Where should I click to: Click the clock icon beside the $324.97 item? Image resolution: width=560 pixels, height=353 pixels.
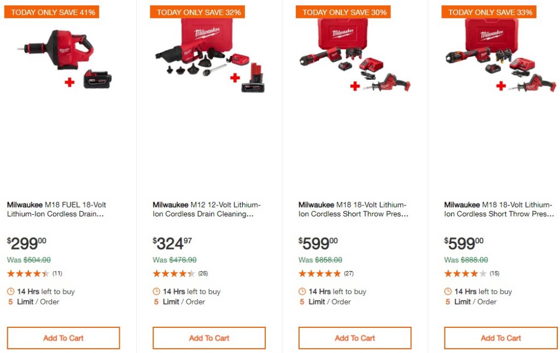tap(156, 292)
